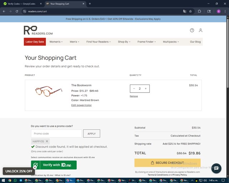Click the Free Shipping promo banner

point(113,19)
